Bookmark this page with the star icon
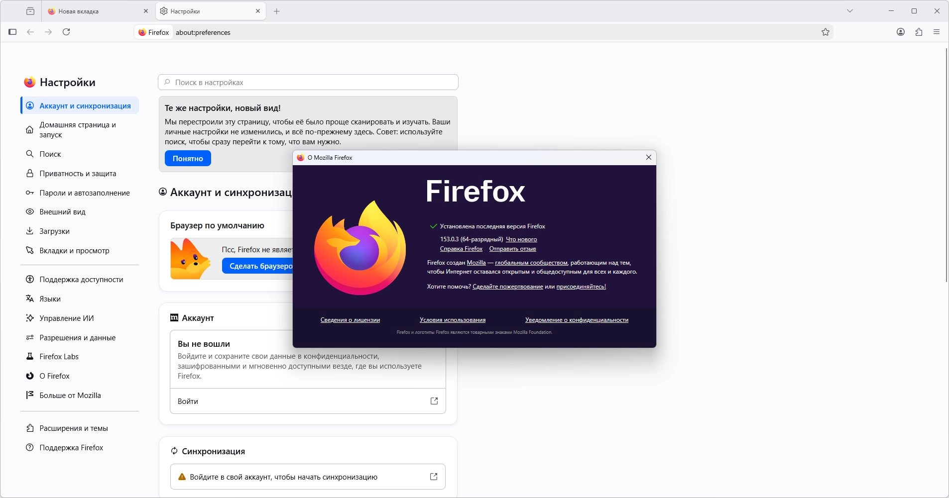 (826, 32)
